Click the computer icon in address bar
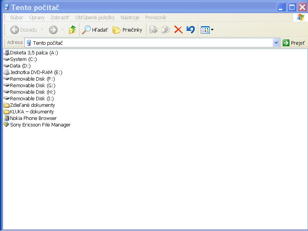Viewport: 308px width, 231px height. (x=29, y=43)
